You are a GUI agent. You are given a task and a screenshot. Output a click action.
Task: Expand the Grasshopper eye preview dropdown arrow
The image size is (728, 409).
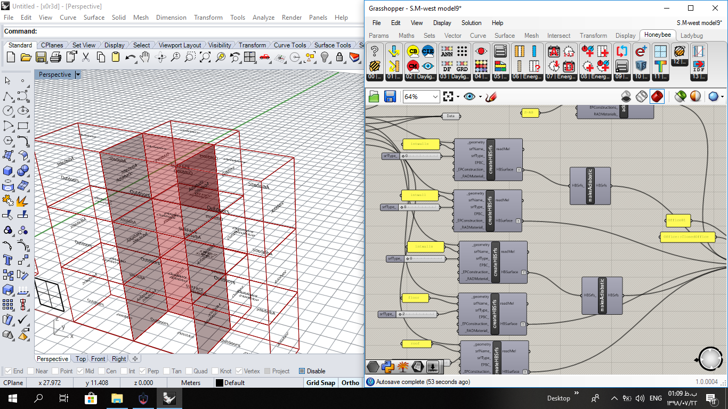click(480, 96)
